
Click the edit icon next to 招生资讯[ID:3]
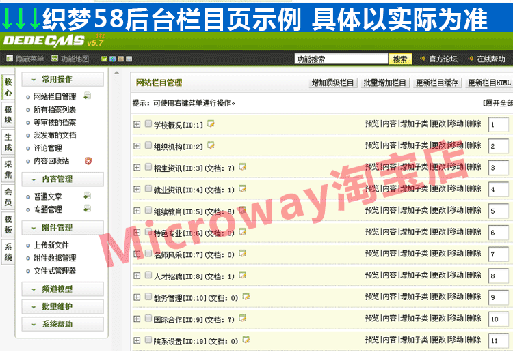pos(242,167)
